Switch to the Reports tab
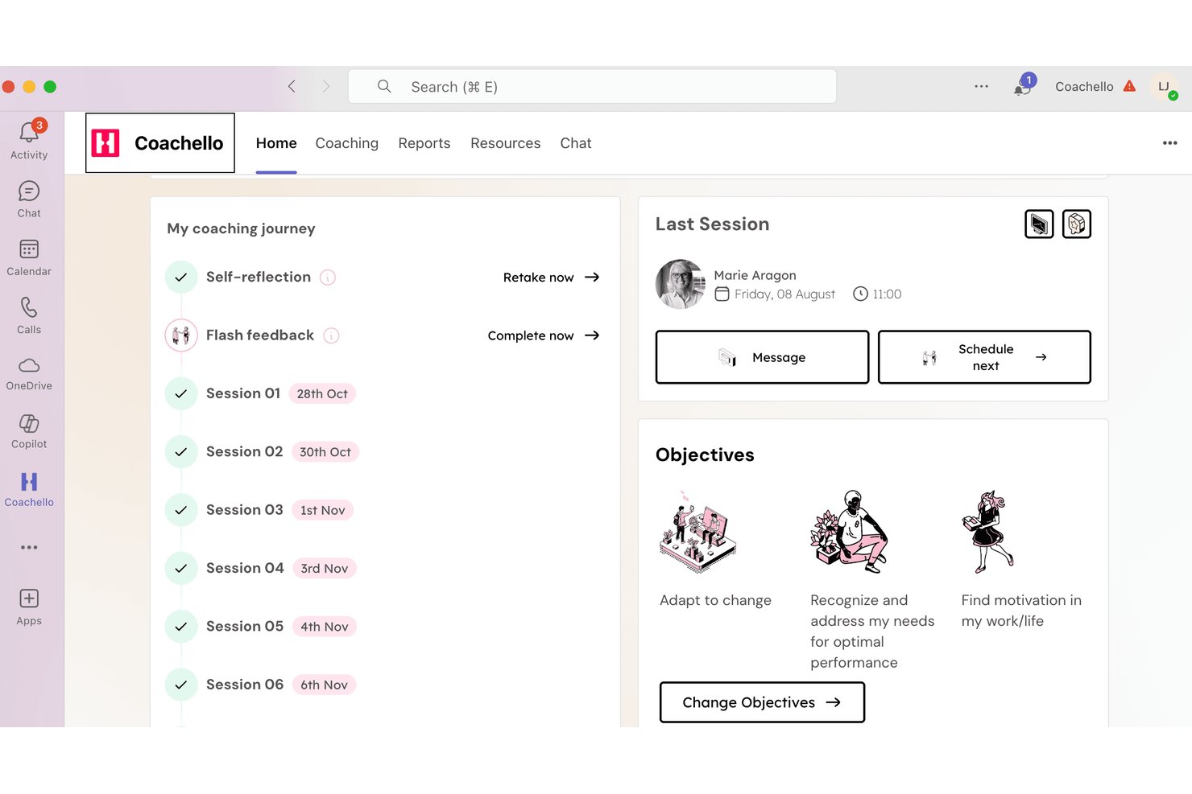Screen dimensions: 1192x794 [424, 143]
